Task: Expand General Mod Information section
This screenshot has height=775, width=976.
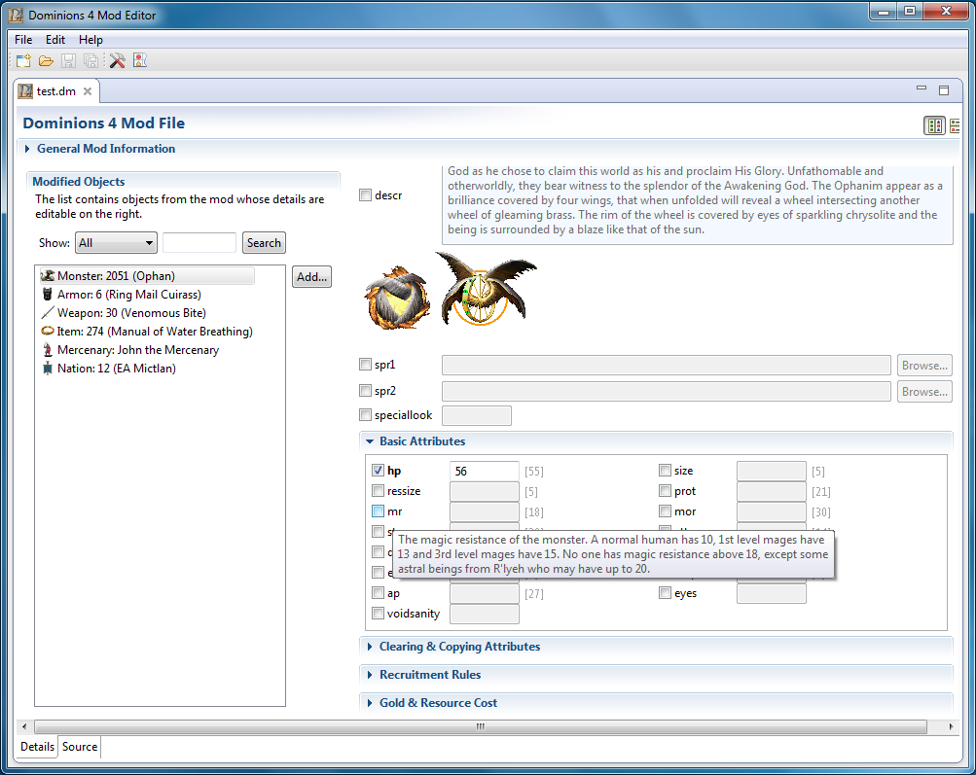Action: point(27,149)
